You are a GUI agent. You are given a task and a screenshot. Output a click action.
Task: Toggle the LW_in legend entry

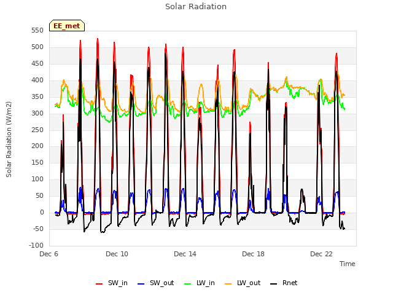click(200, 283)
